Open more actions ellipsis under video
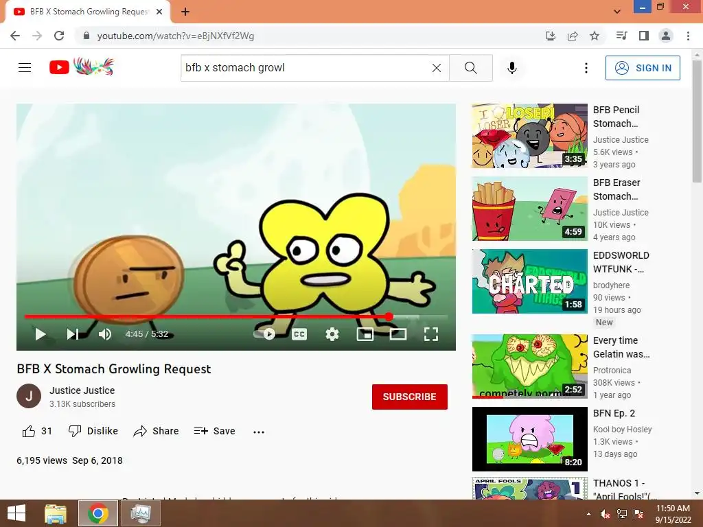Screen dimensions: 703x527 click(x=259, y=432)
